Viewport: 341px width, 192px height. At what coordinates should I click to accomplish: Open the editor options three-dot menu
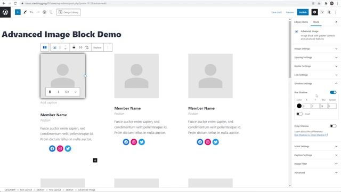pos(336,12)
